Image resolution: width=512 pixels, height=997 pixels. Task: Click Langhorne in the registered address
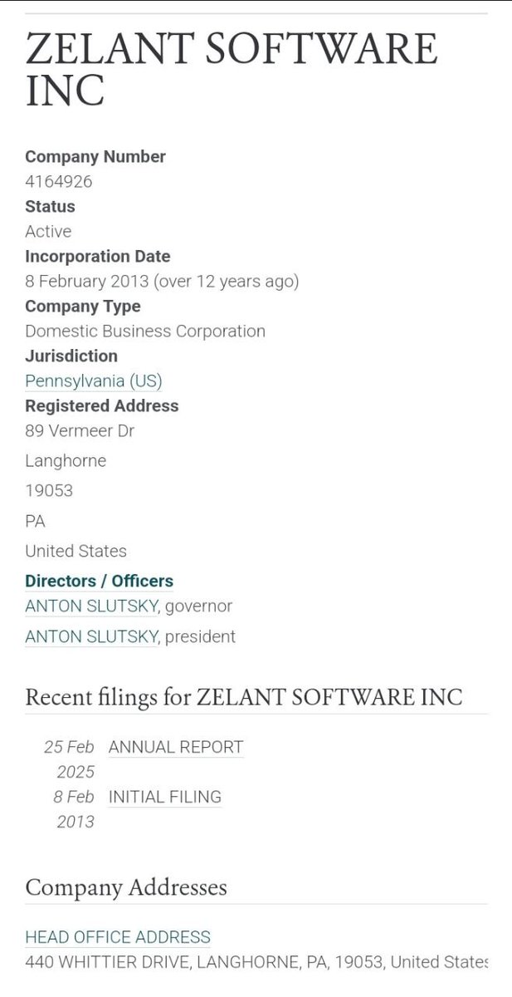point(66,460)
